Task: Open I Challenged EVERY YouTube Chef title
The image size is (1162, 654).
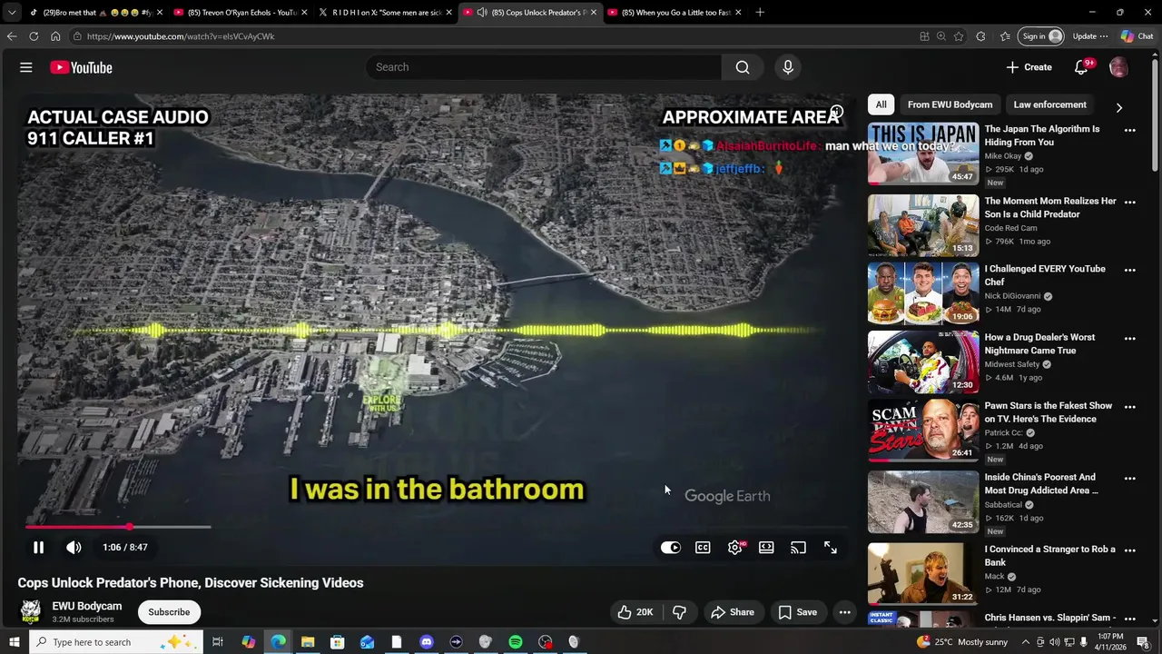Action: click(1045, 275)
